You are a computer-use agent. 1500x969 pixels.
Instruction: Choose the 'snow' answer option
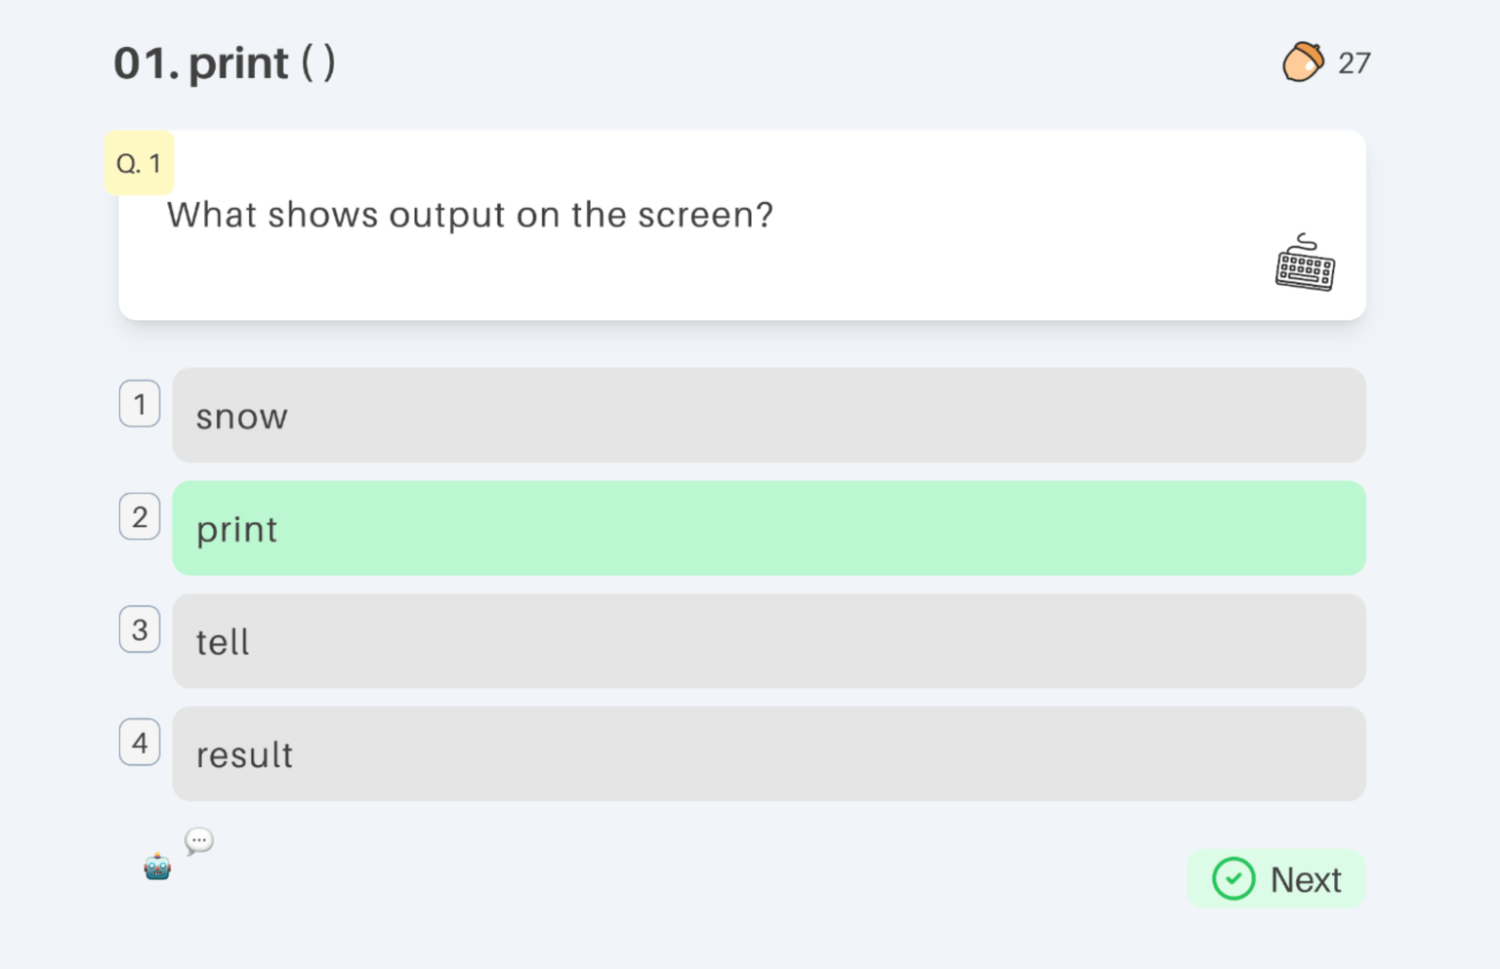coord(769,415)
